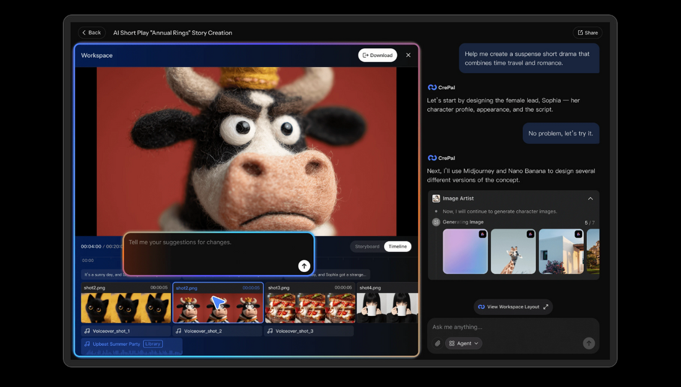Screen dimensions: 681x387
Task: Attach a file with the paperclip icon
Action: point(437,344)
